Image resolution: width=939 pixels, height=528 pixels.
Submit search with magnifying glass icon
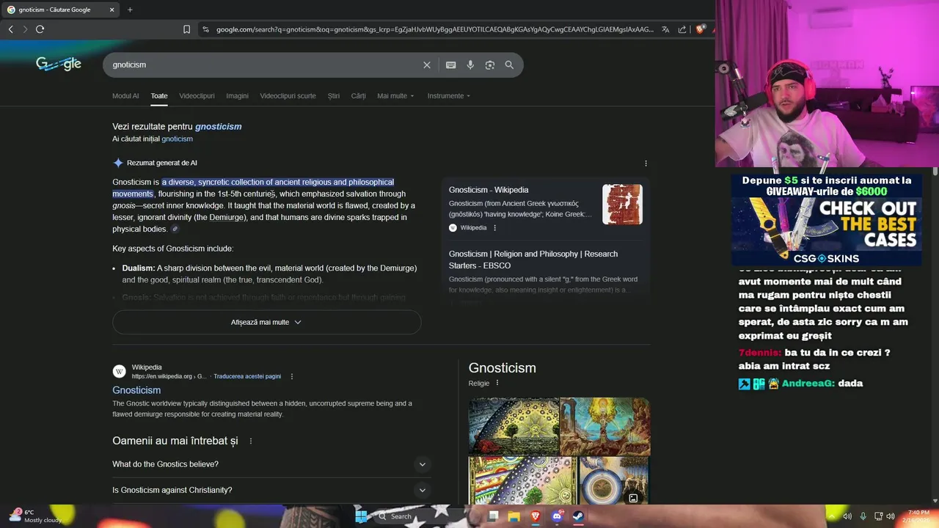(509, 65)
